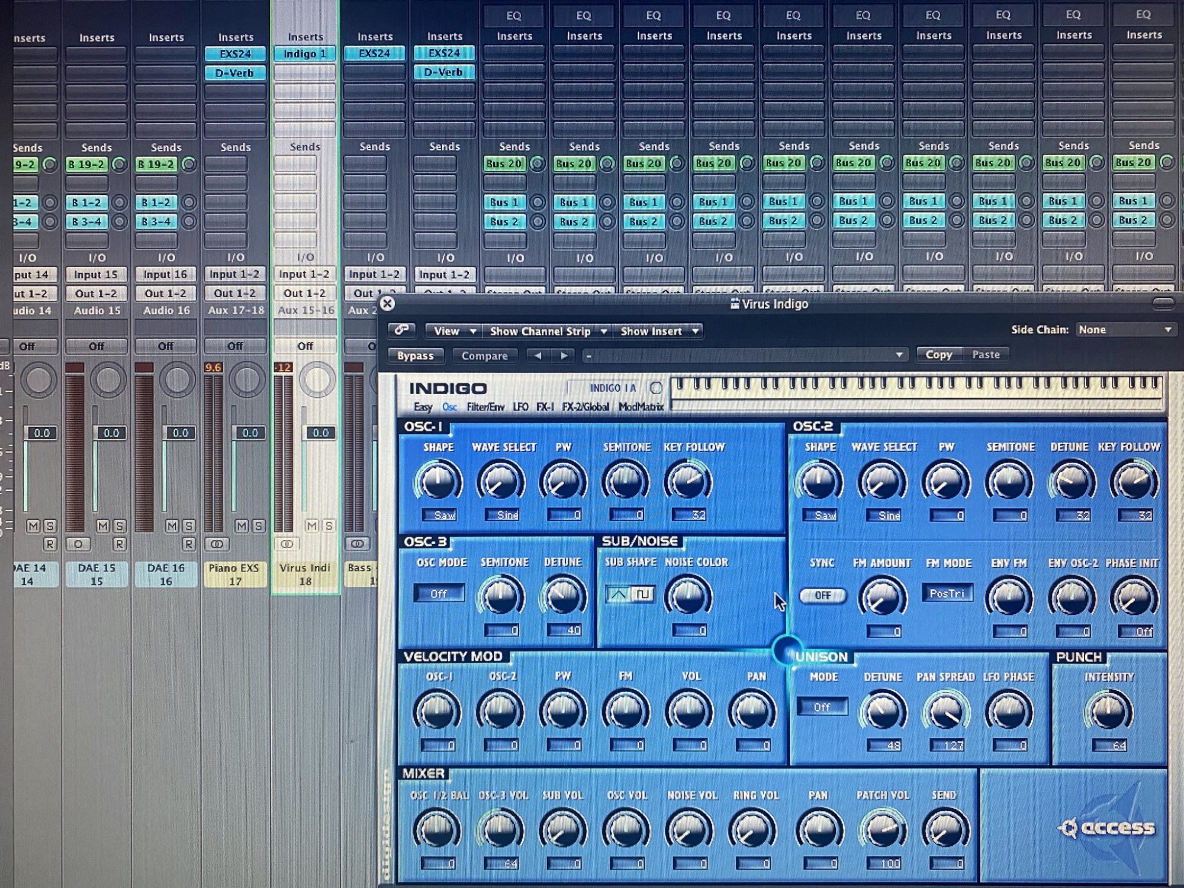1184x888 pixels.
Task: Open the plugin View dropdown menu
Action: tap(454, 331)
